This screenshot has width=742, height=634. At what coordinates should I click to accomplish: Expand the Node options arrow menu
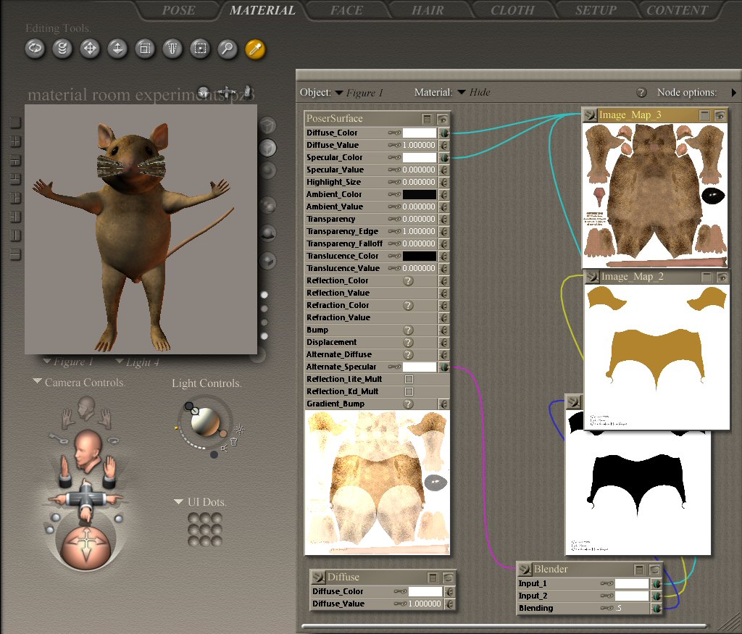(x=734, y=93)
